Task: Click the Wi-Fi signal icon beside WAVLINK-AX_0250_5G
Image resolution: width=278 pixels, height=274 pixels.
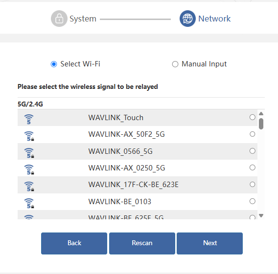Action: 29,169
